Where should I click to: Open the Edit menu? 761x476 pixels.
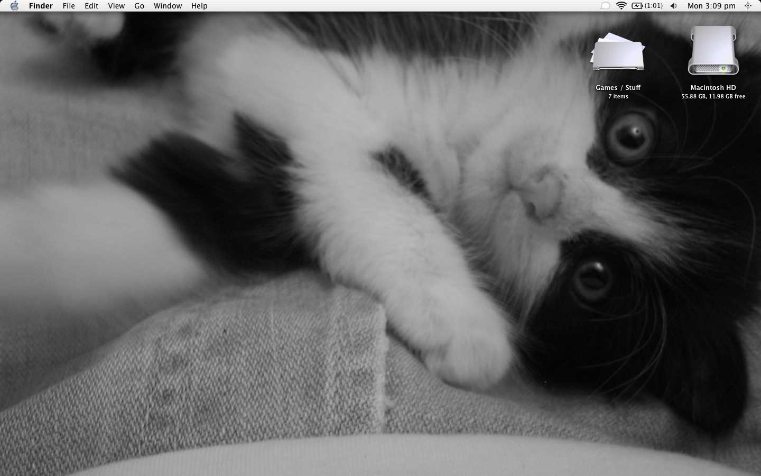91,6
